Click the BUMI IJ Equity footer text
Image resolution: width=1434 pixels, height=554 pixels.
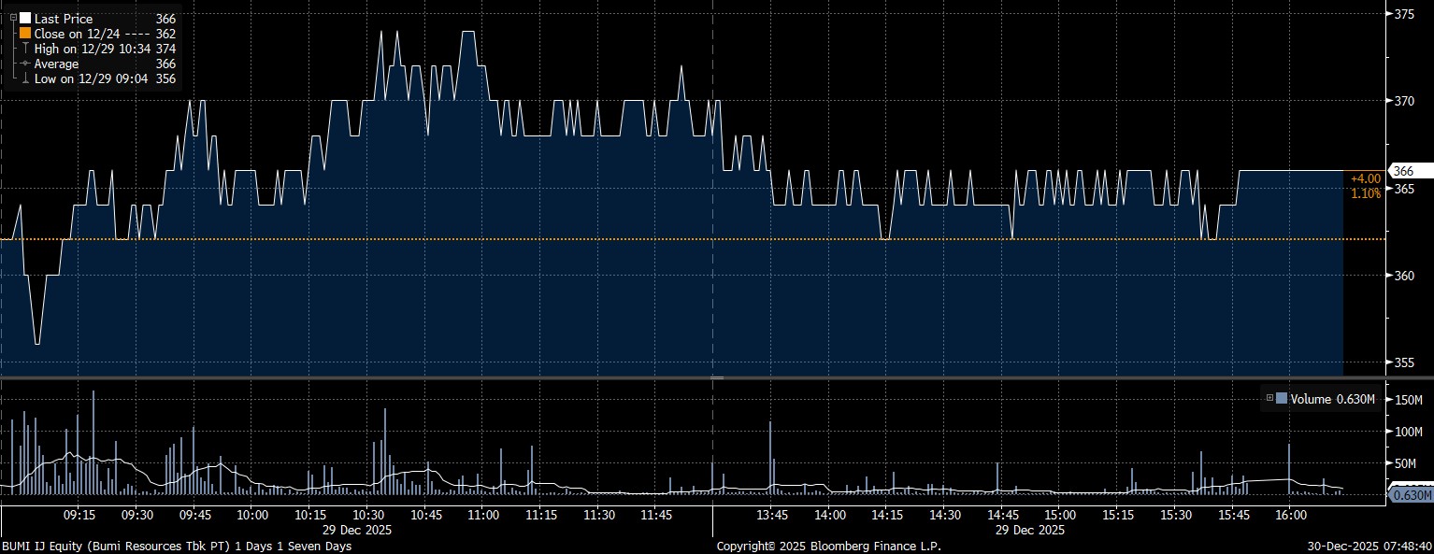coord(177,546)
